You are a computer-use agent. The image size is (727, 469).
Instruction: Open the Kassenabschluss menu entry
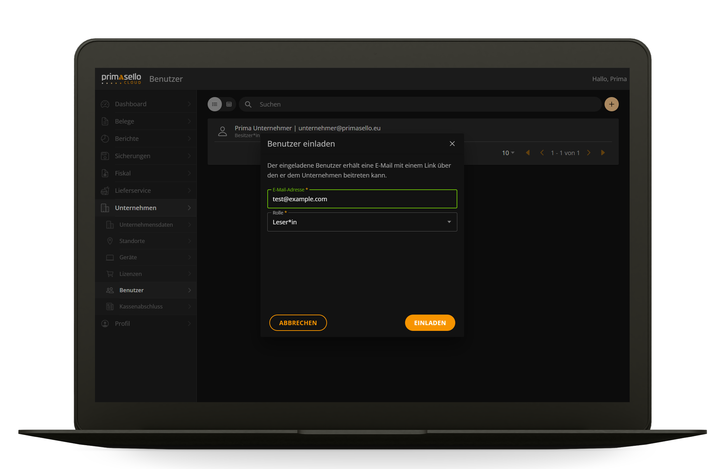[140, 306]
